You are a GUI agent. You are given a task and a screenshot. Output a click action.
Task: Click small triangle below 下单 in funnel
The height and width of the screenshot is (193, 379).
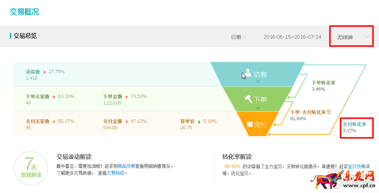258,108
